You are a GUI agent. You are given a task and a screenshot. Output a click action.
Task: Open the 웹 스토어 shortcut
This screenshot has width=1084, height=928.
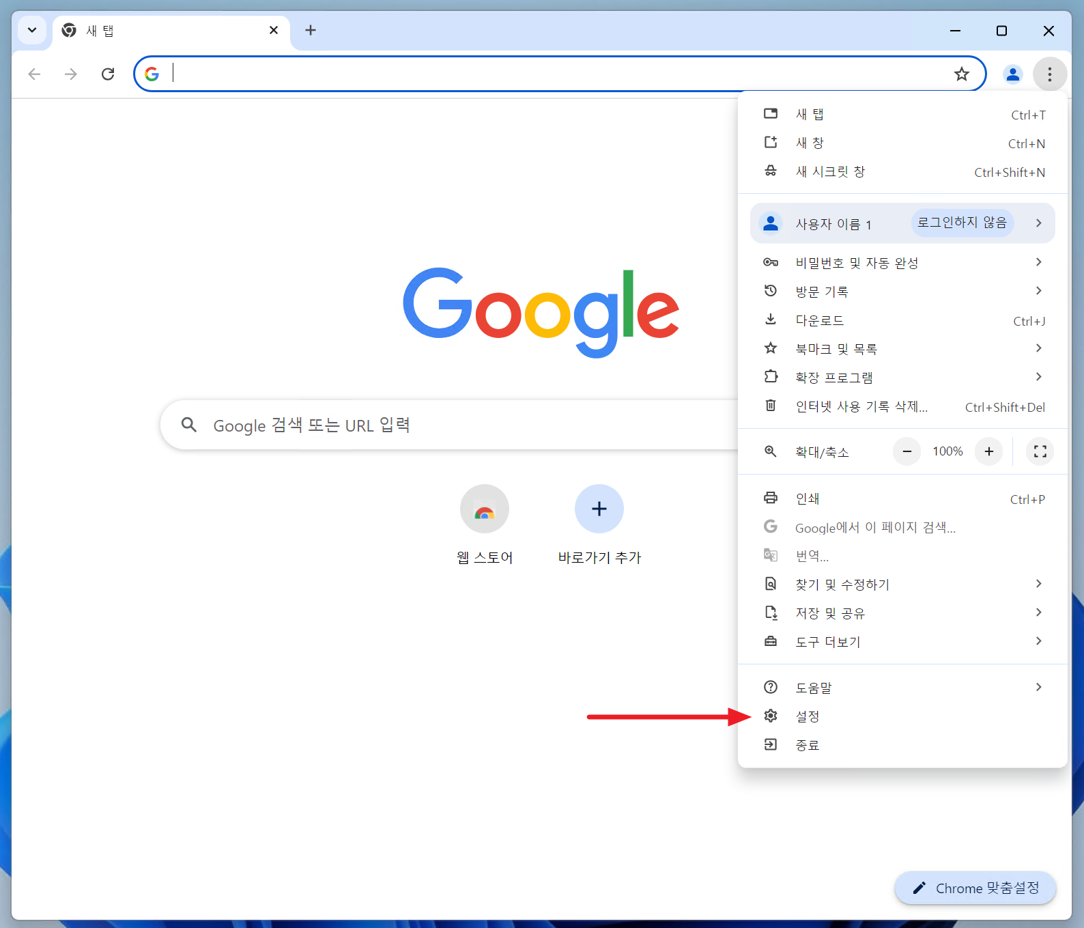click(x=485, y=524)
